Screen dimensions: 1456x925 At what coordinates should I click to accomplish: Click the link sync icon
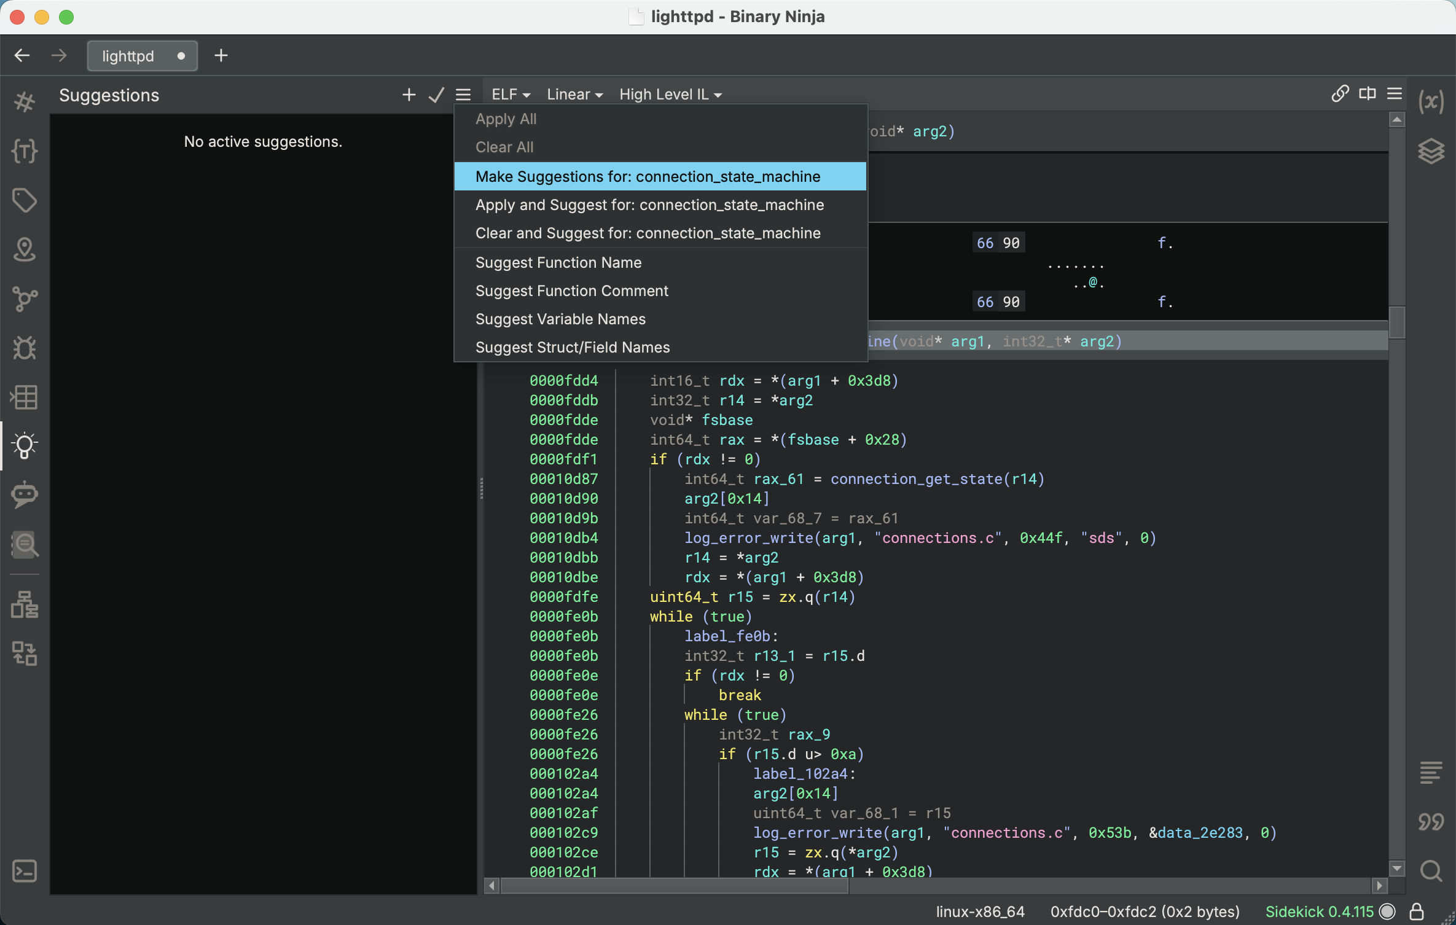tap(1340, 93)
